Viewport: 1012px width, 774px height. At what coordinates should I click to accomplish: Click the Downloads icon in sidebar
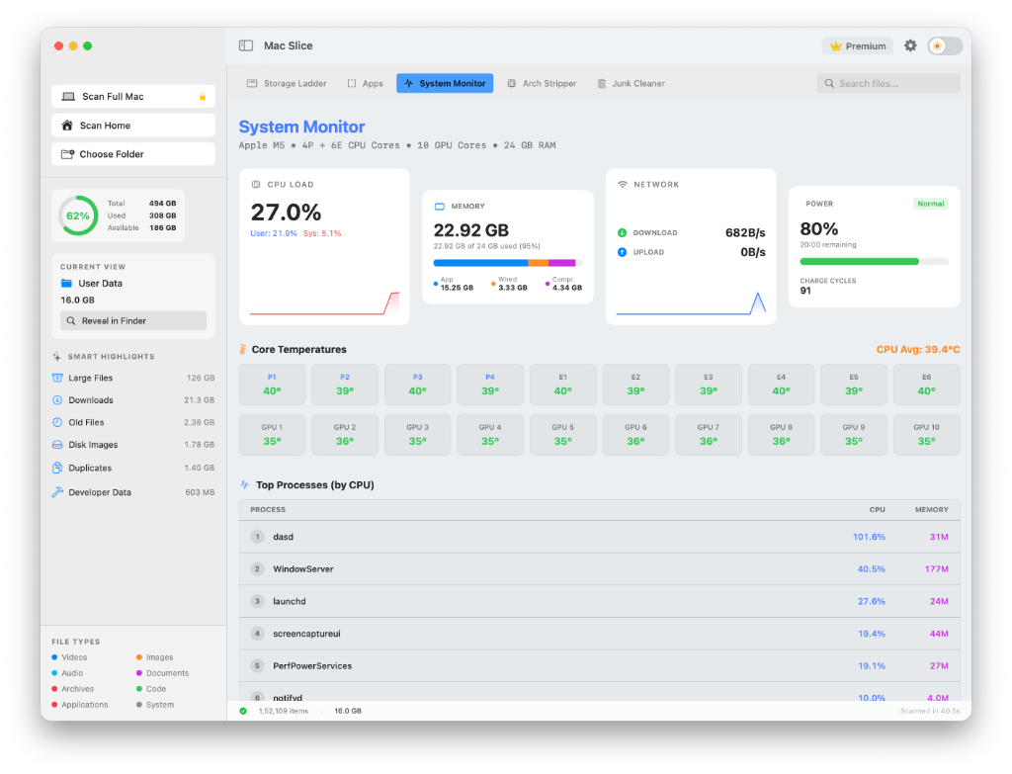pyautogui.click(x=57, y=400)
